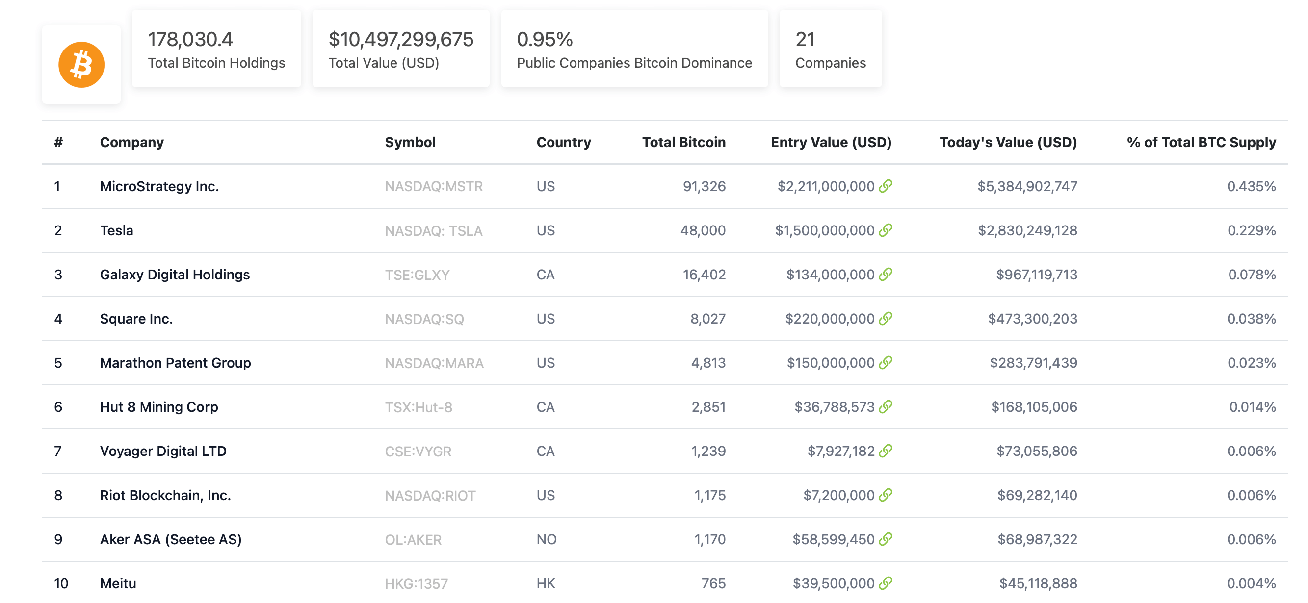The height and width of the screenshot is (603, 1308).
Task: Select Voyager Digital LTD company name
Action: [163, 451]
